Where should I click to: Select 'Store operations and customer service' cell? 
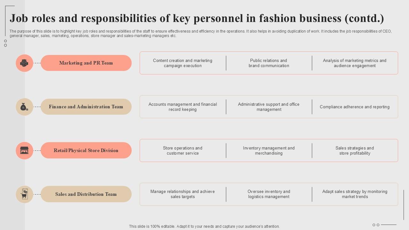(182, 151)
